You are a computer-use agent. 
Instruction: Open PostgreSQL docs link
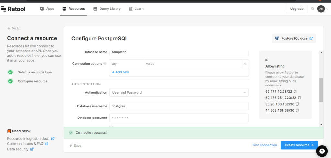[x=294, y=38]
